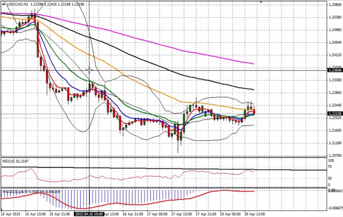Click the 1.21600 price scale value
The height and width of the screenshot is (217, 343).
point(335,130)
